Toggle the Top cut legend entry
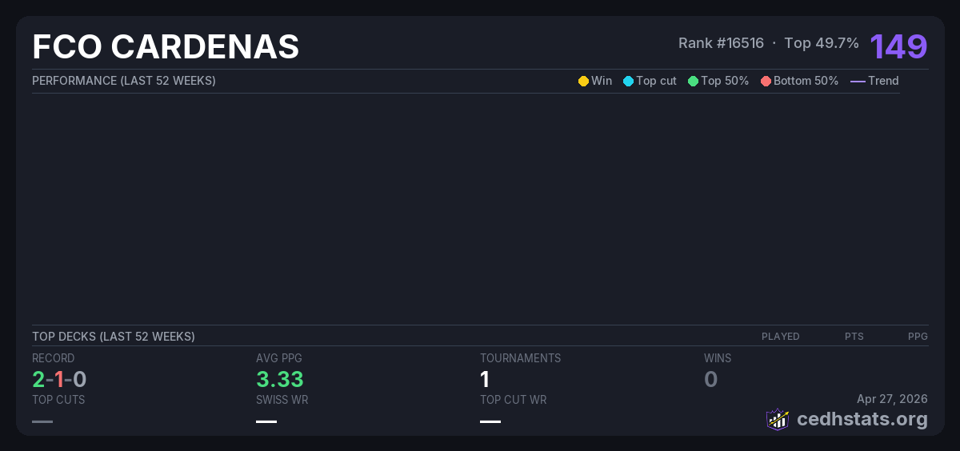 (650, 81)
